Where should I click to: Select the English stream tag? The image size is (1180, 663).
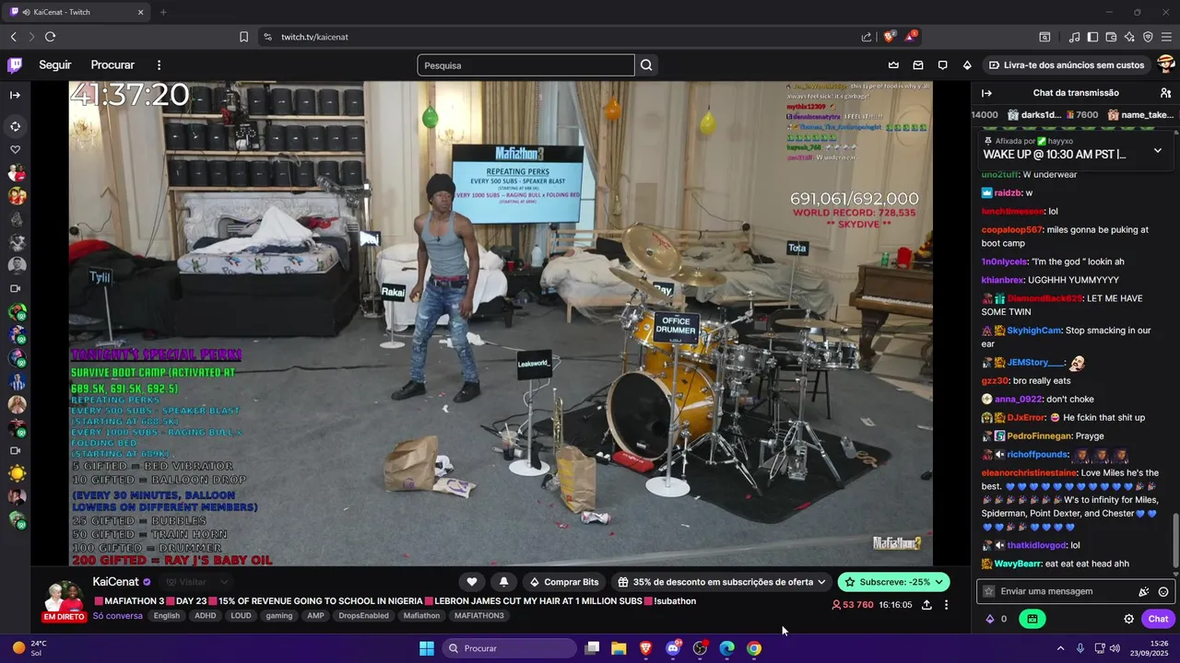[x=167, y=616]
